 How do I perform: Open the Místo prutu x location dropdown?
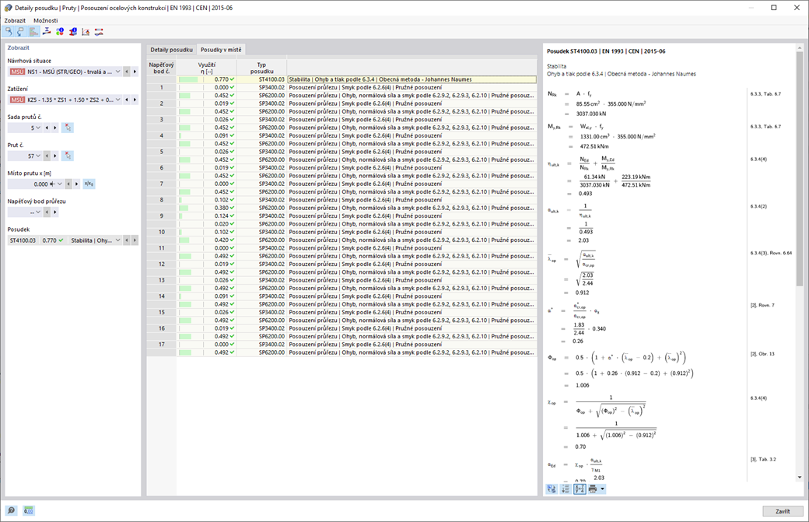click(x=60, y=184)
